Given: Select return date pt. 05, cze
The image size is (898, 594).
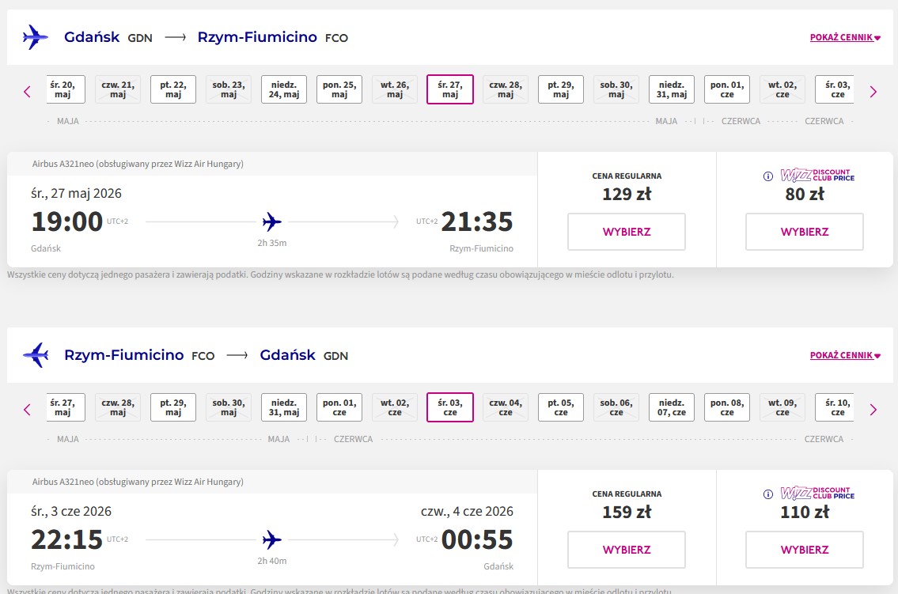Looking at the screenshot, I should (561, 407).
